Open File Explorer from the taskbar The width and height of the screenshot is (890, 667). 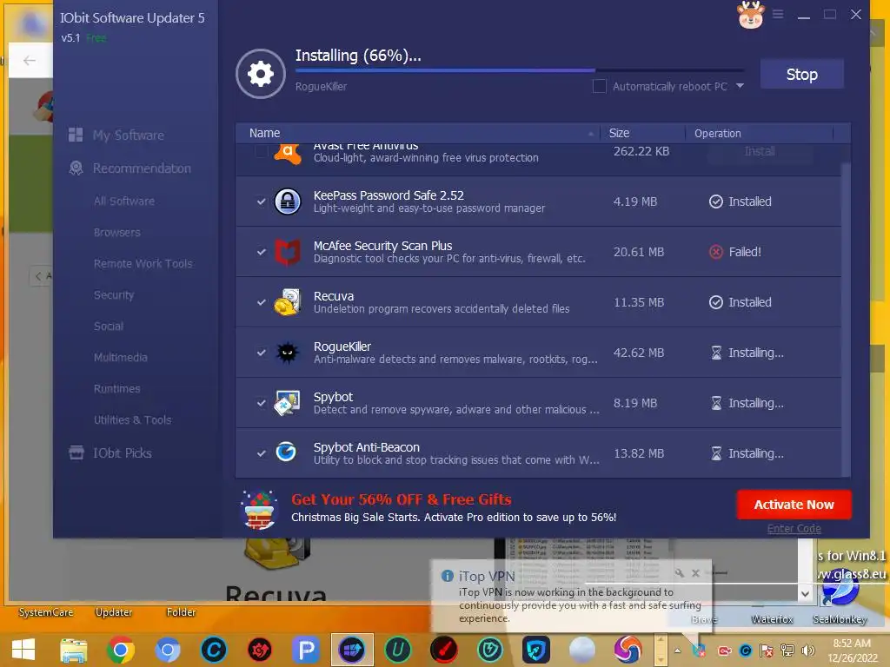point(74,650)
